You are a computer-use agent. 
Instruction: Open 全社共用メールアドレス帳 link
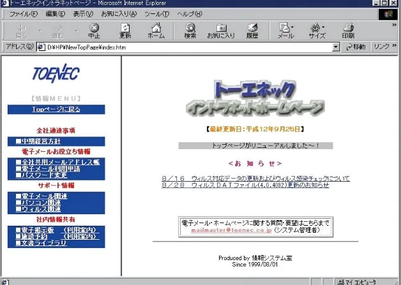click(58, 162)
